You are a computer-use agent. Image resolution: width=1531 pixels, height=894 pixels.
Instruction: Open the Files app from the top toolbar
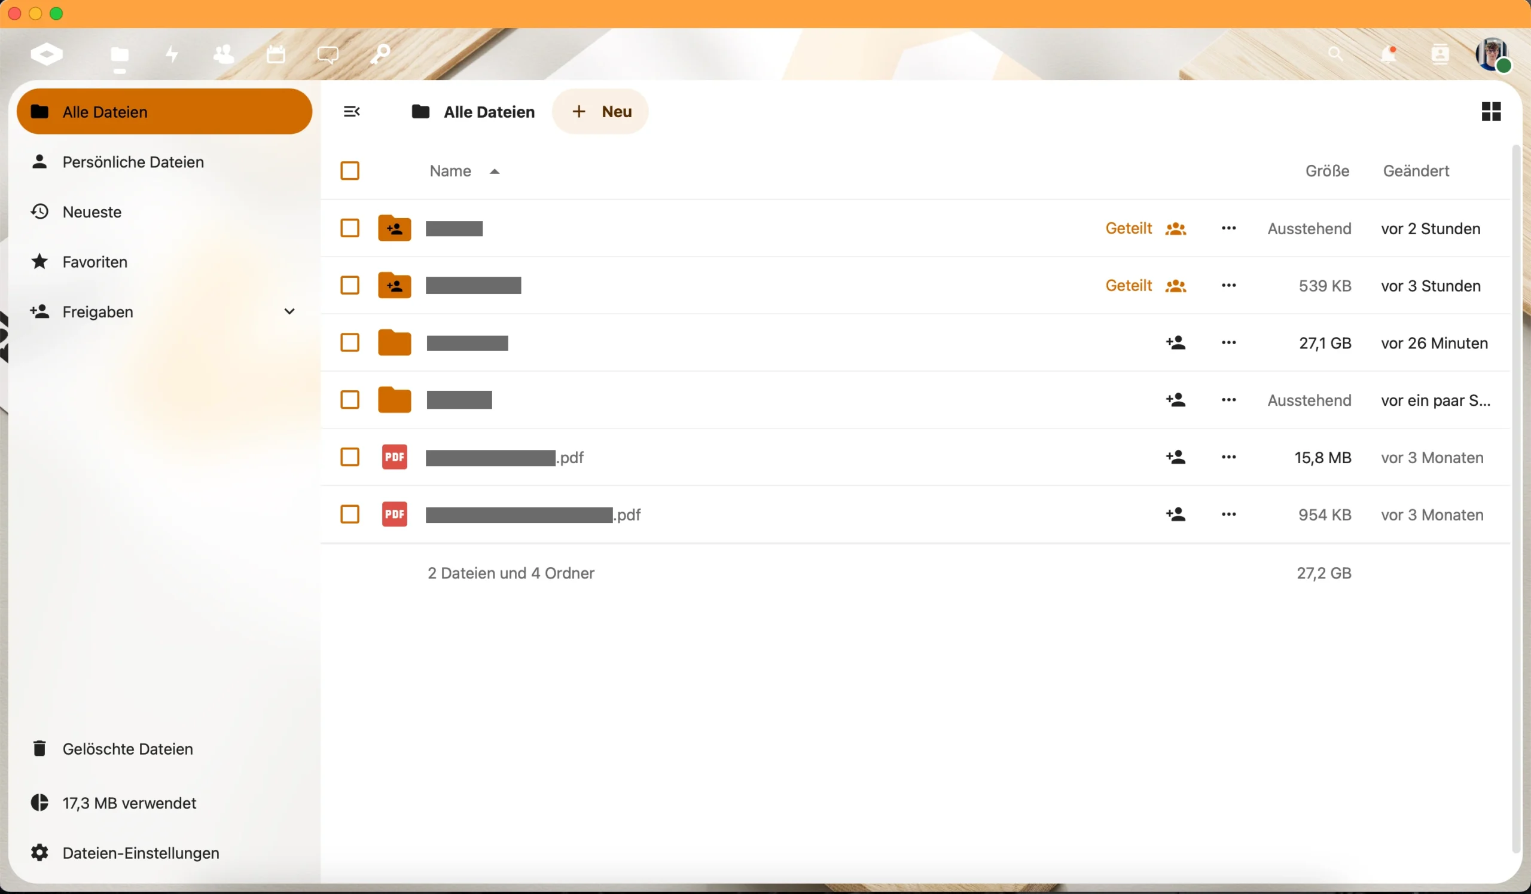120,54
